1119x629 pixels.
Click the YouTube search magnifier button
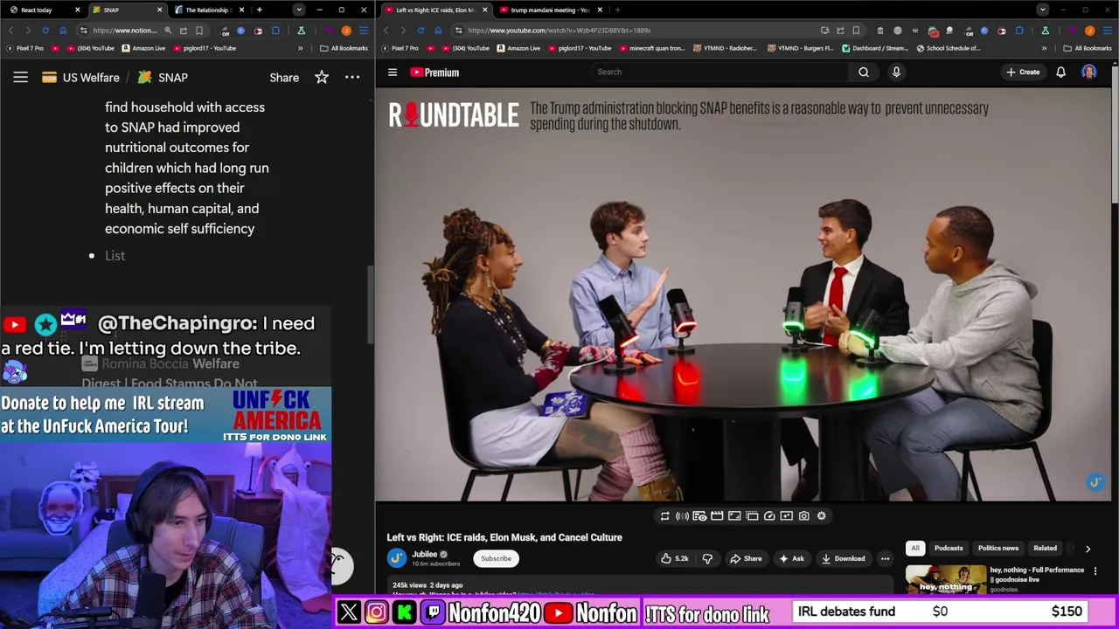[x=864, y=72]
